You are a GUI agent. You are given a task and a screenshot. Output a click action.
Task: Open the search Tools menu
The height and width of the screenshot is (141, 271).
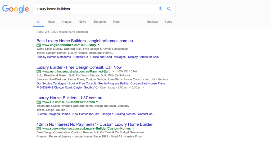point(168,22)
